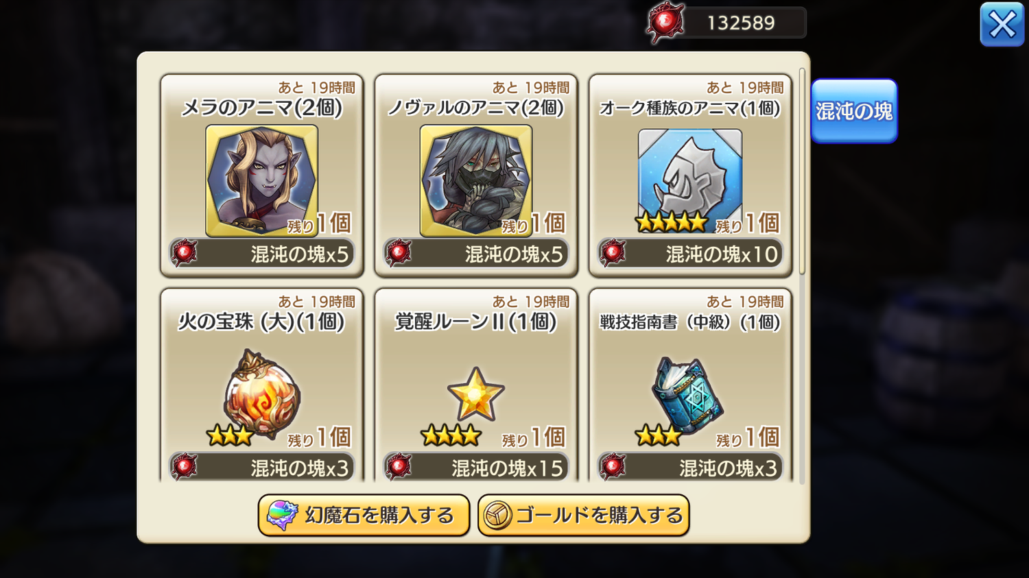Viewport: 1029px width, 578px height.
Task: Click the 幻魔石を購入する button
Action: point(364,515)
